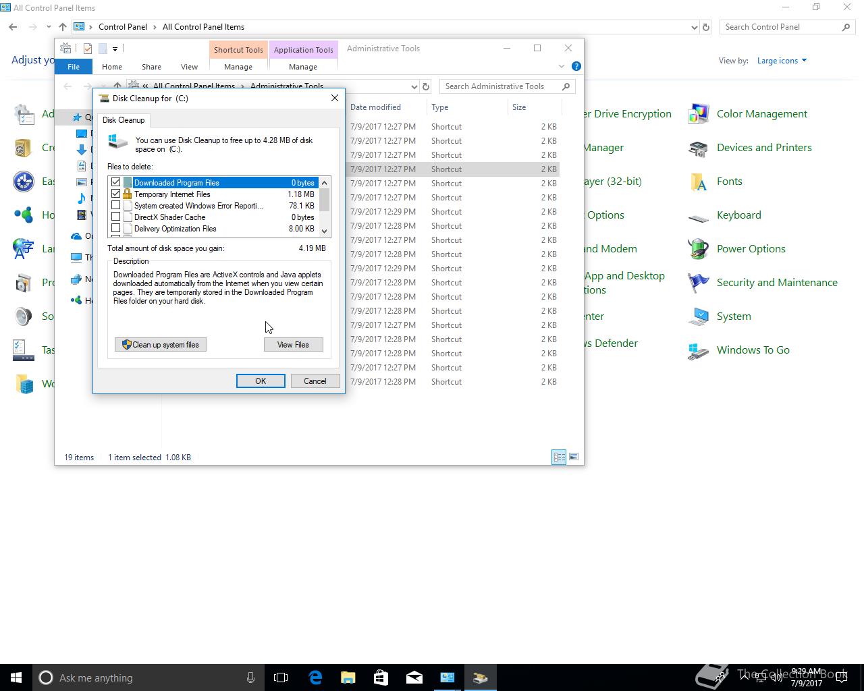Click the Cortana Ask me anything box
Viewport: 864px width, 691px height.
147,678
